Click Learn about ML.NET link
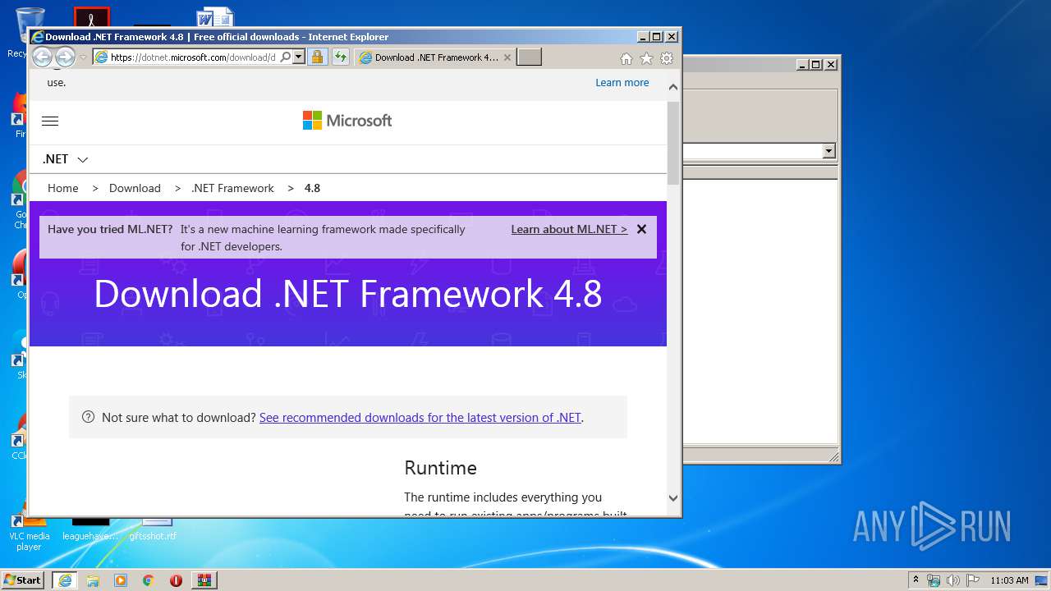The width and height of the screenshot is (1051, 591). click(569, 229)
